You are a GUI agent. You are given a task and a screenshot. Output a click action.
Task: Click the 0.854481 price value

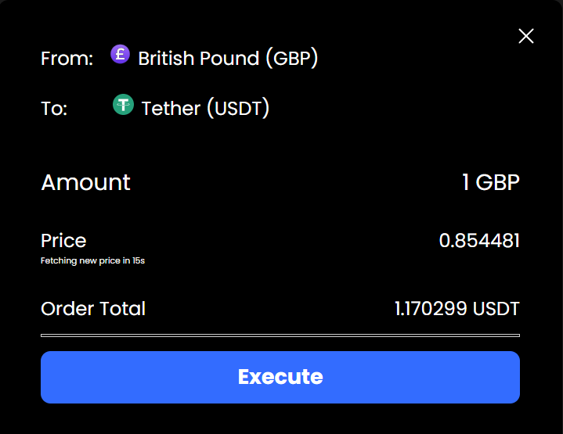479,241
